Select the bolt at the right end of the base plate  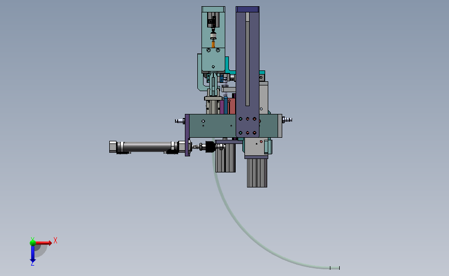tap(287, 120)
